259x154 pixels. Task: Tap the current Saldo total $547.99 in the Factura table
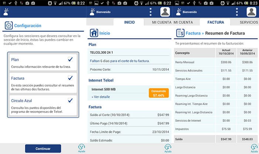point(226,139)
